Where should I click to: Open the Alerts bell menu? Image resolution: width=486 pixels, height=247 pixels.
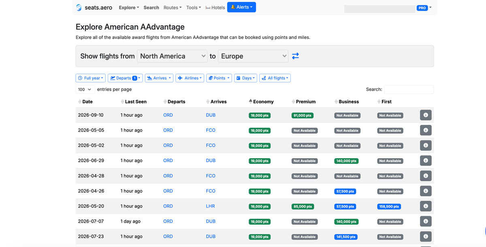241,7
